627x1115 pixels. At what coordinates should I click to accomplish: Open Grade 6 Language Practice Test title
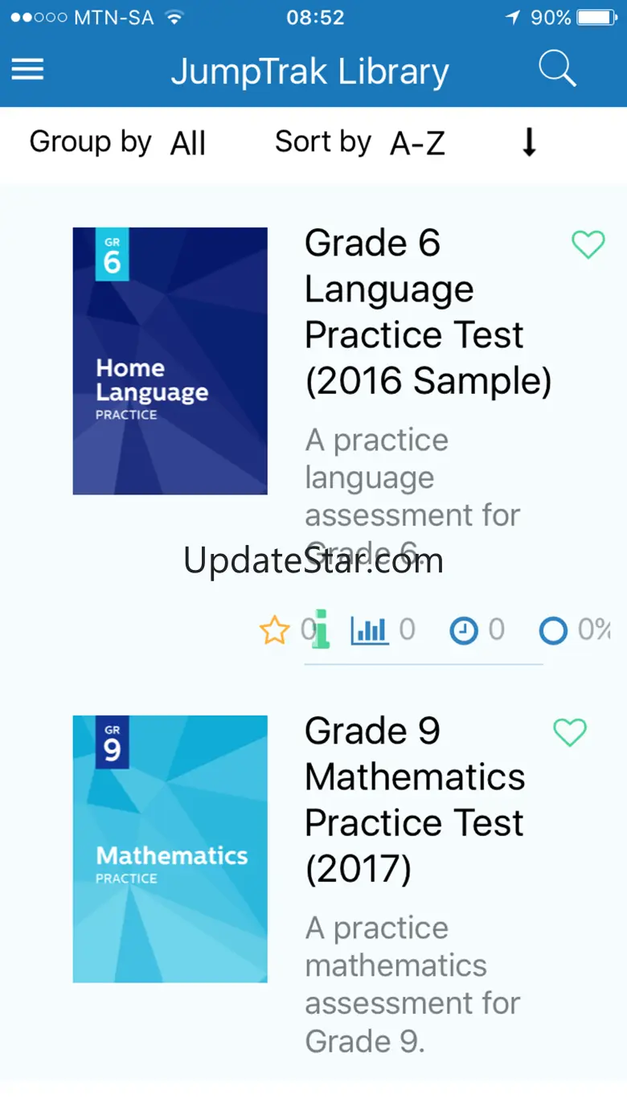428,312
